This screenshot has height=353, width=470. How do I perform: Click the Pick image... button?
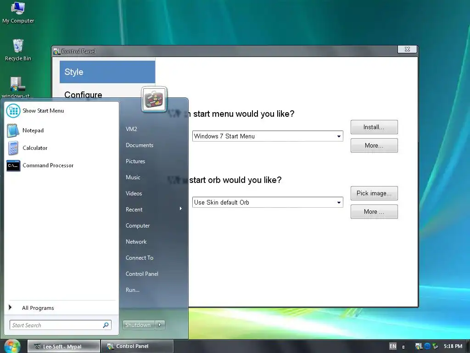(374, 194)
